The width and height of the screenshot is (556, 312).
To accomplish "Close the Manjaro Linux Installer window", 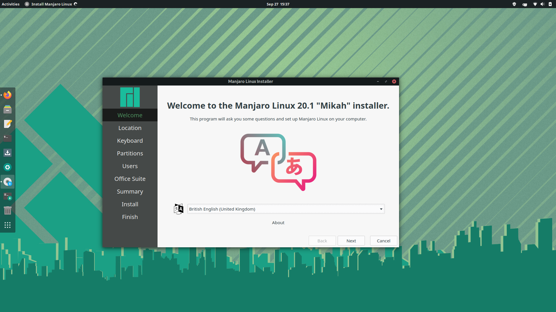I will pyautogui.click(x=394, y=81).
